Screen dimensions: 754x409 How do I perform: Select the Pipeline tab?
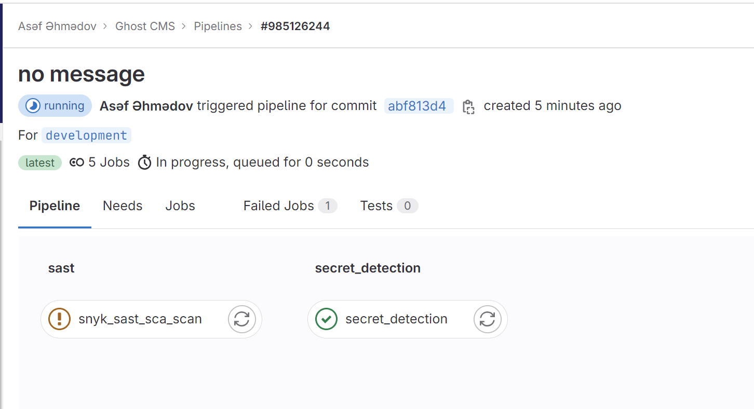[x=55, y=206]
